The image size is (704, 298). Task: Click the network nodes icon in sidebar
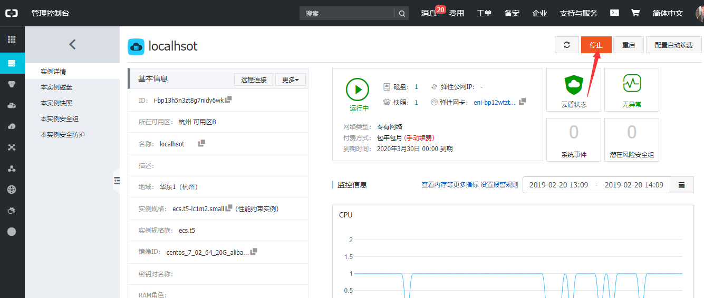[x=12, y=147]
